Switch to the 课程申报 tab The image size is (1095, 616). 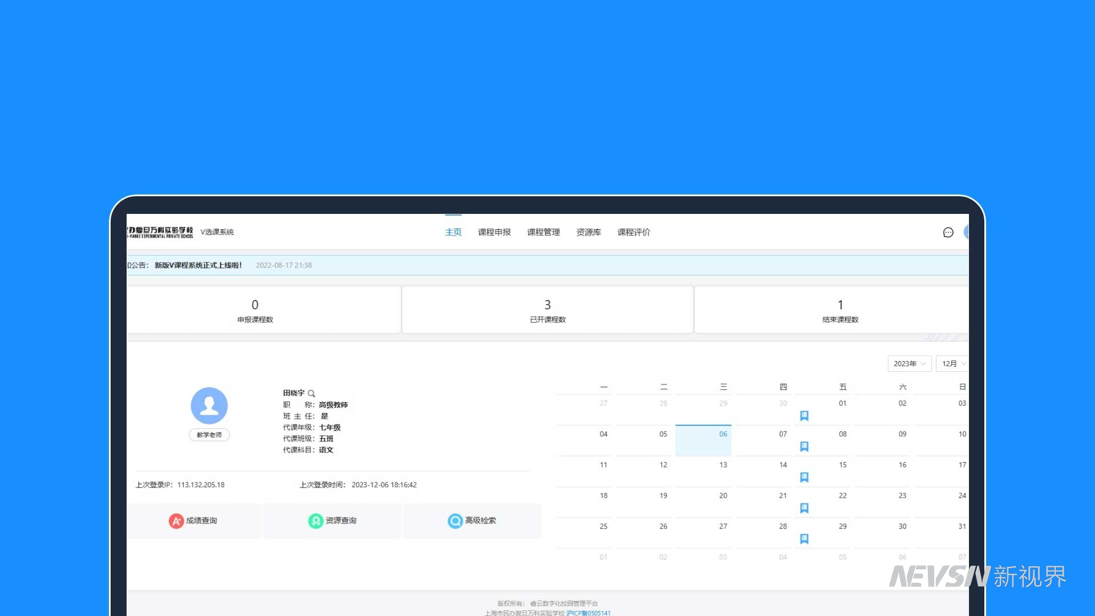click(494, 232)
